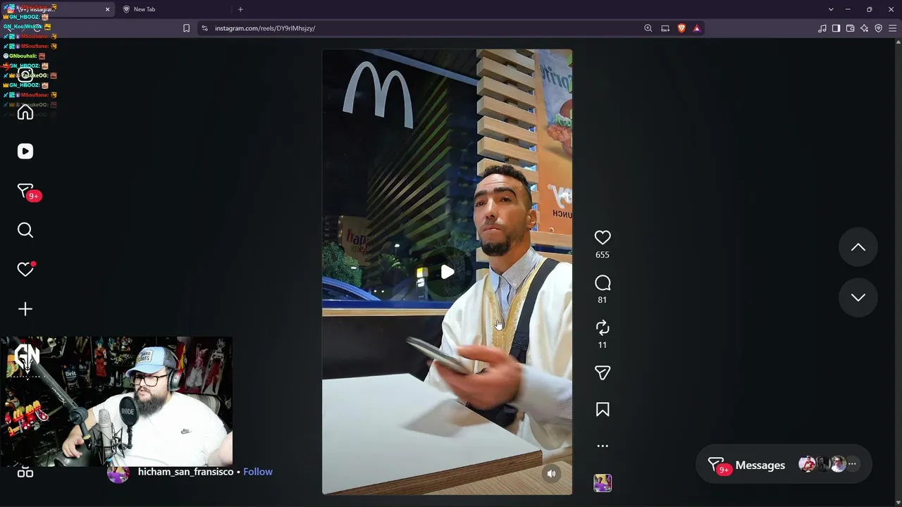Open site settings icon beside the URL

tap(204, 28)
